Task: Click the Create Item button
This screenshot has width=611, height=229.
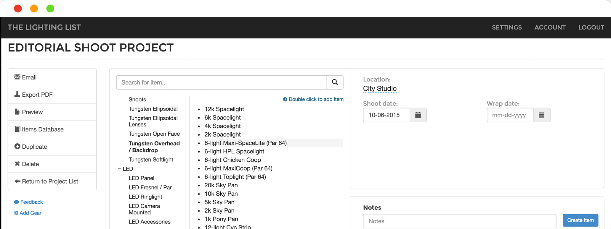Action: click(580, 220)
